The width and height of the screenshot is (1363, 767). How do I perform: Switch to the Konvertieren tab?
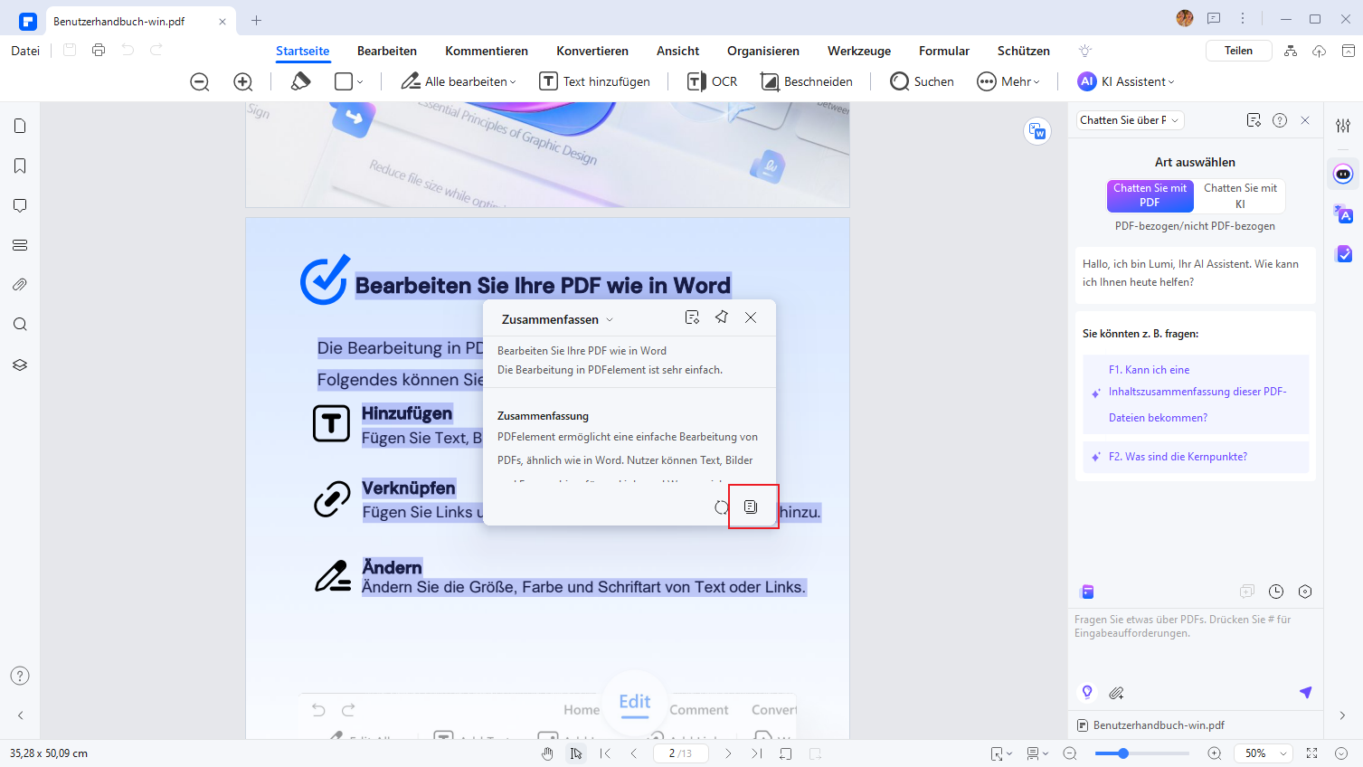tap(592, 51)
